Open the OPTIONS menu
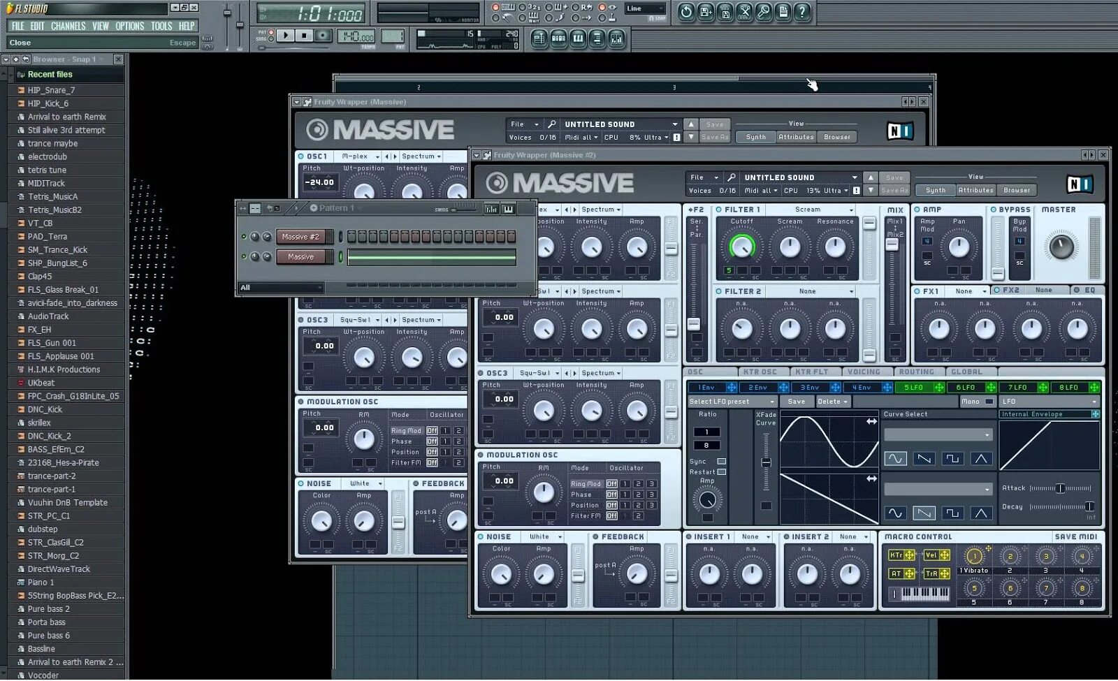The height and width of the screenshot is (681, 1118). [x=130, y=26]
